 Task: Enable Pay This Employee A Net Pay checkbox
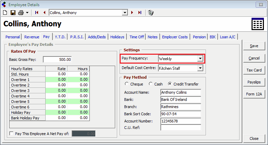point(12,134)
